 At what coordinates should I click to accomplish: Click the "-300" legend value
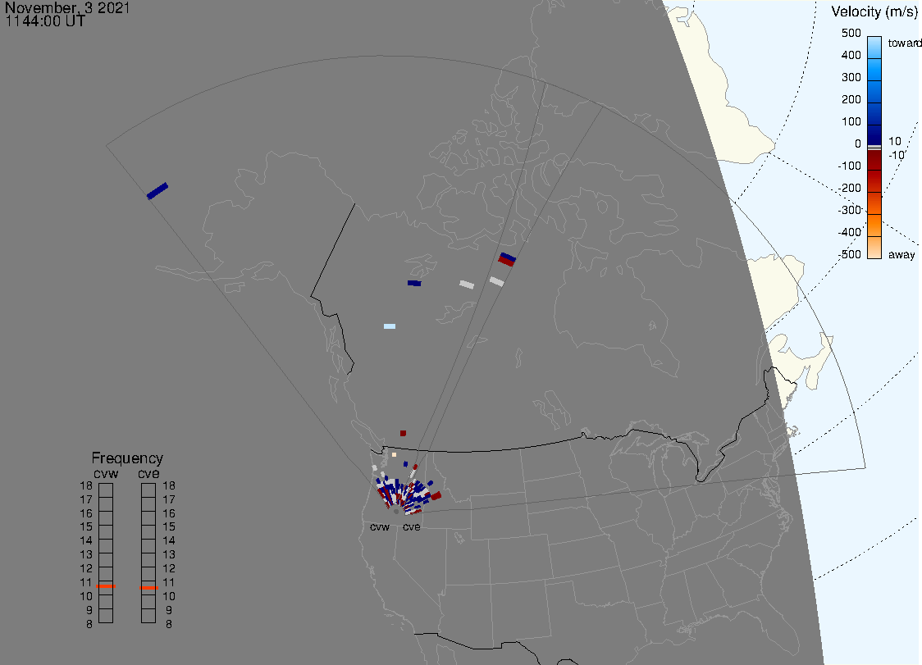click(x=849, y=211)
